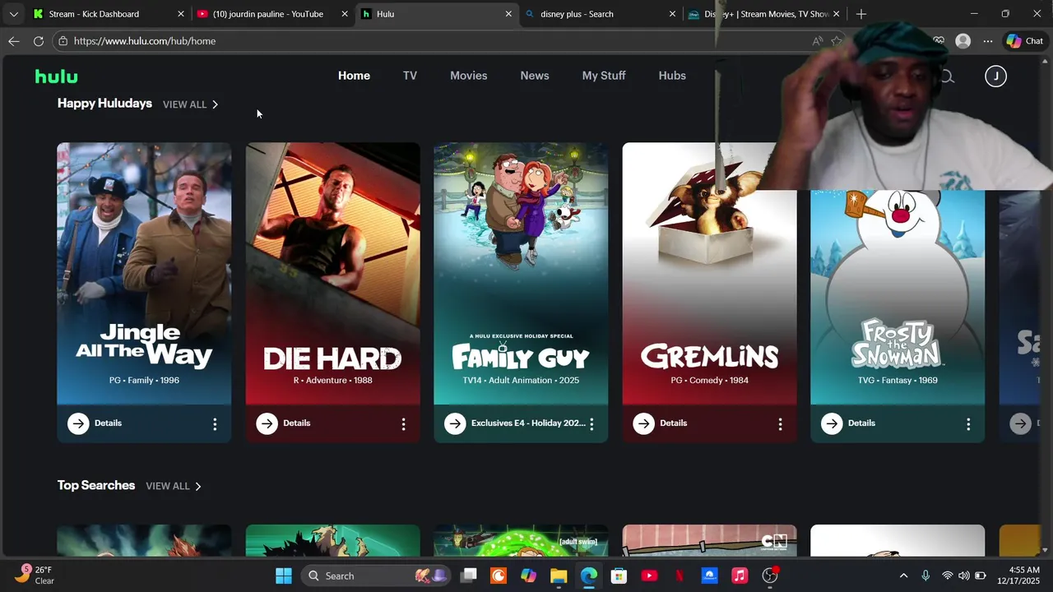1053x592 pixels.
Task: Expand Top Searches View All chevron
Action: point(197,486)
